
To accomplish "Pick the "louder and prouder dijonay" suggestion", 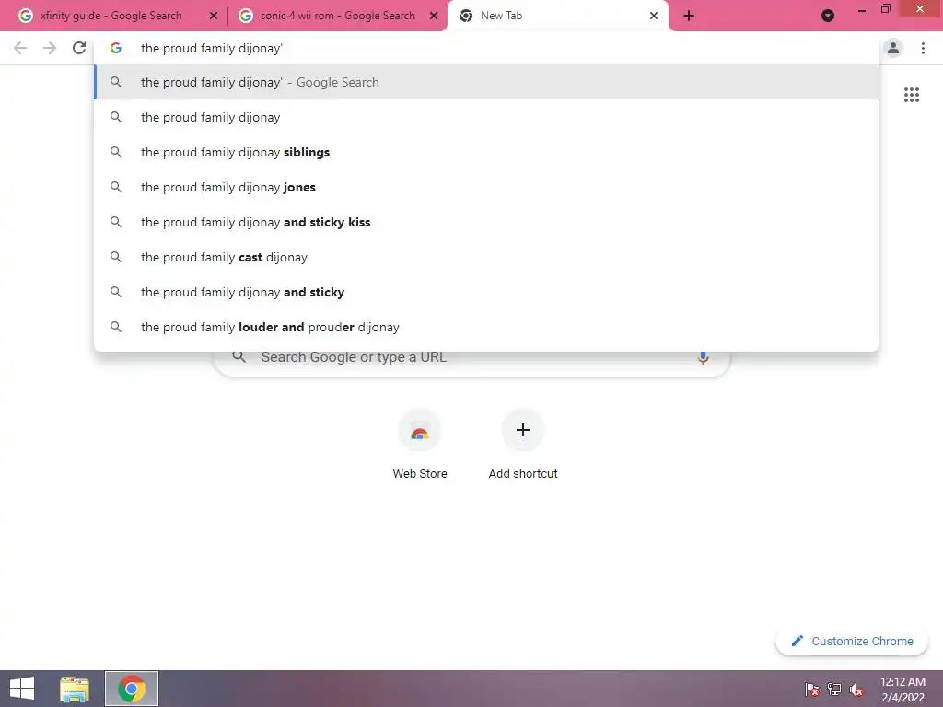I will tap(486, 327).
